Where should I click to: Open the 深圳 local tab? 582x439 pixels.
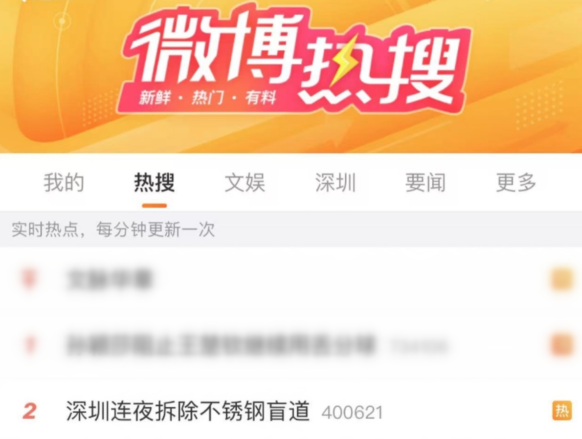coord(336,182)
